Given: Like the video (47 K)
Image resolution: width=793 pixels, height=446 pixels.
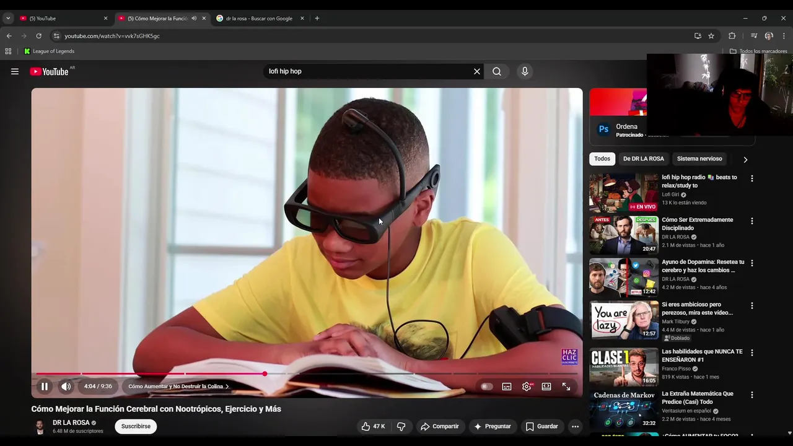Looking at the screenshot, I should pyautogui.click(x=373, y=426).
